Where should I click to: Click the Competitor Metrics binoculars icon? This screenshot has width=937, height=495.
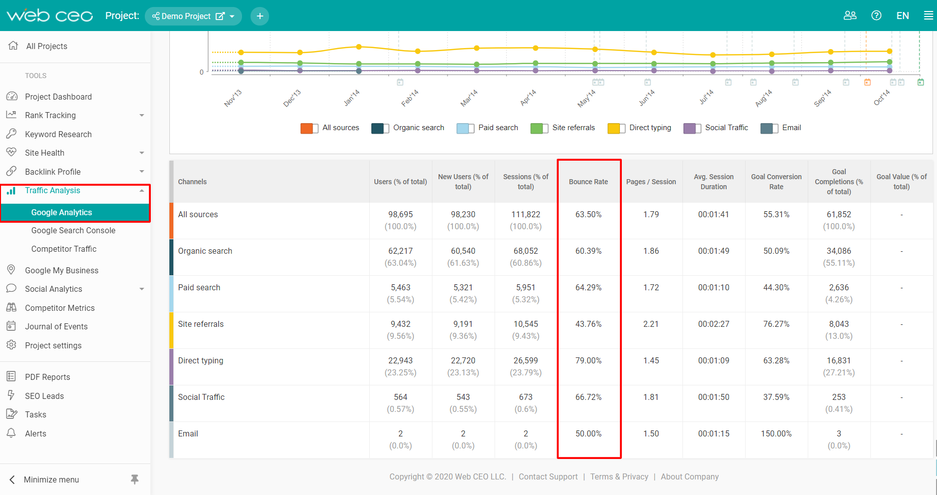12,307
